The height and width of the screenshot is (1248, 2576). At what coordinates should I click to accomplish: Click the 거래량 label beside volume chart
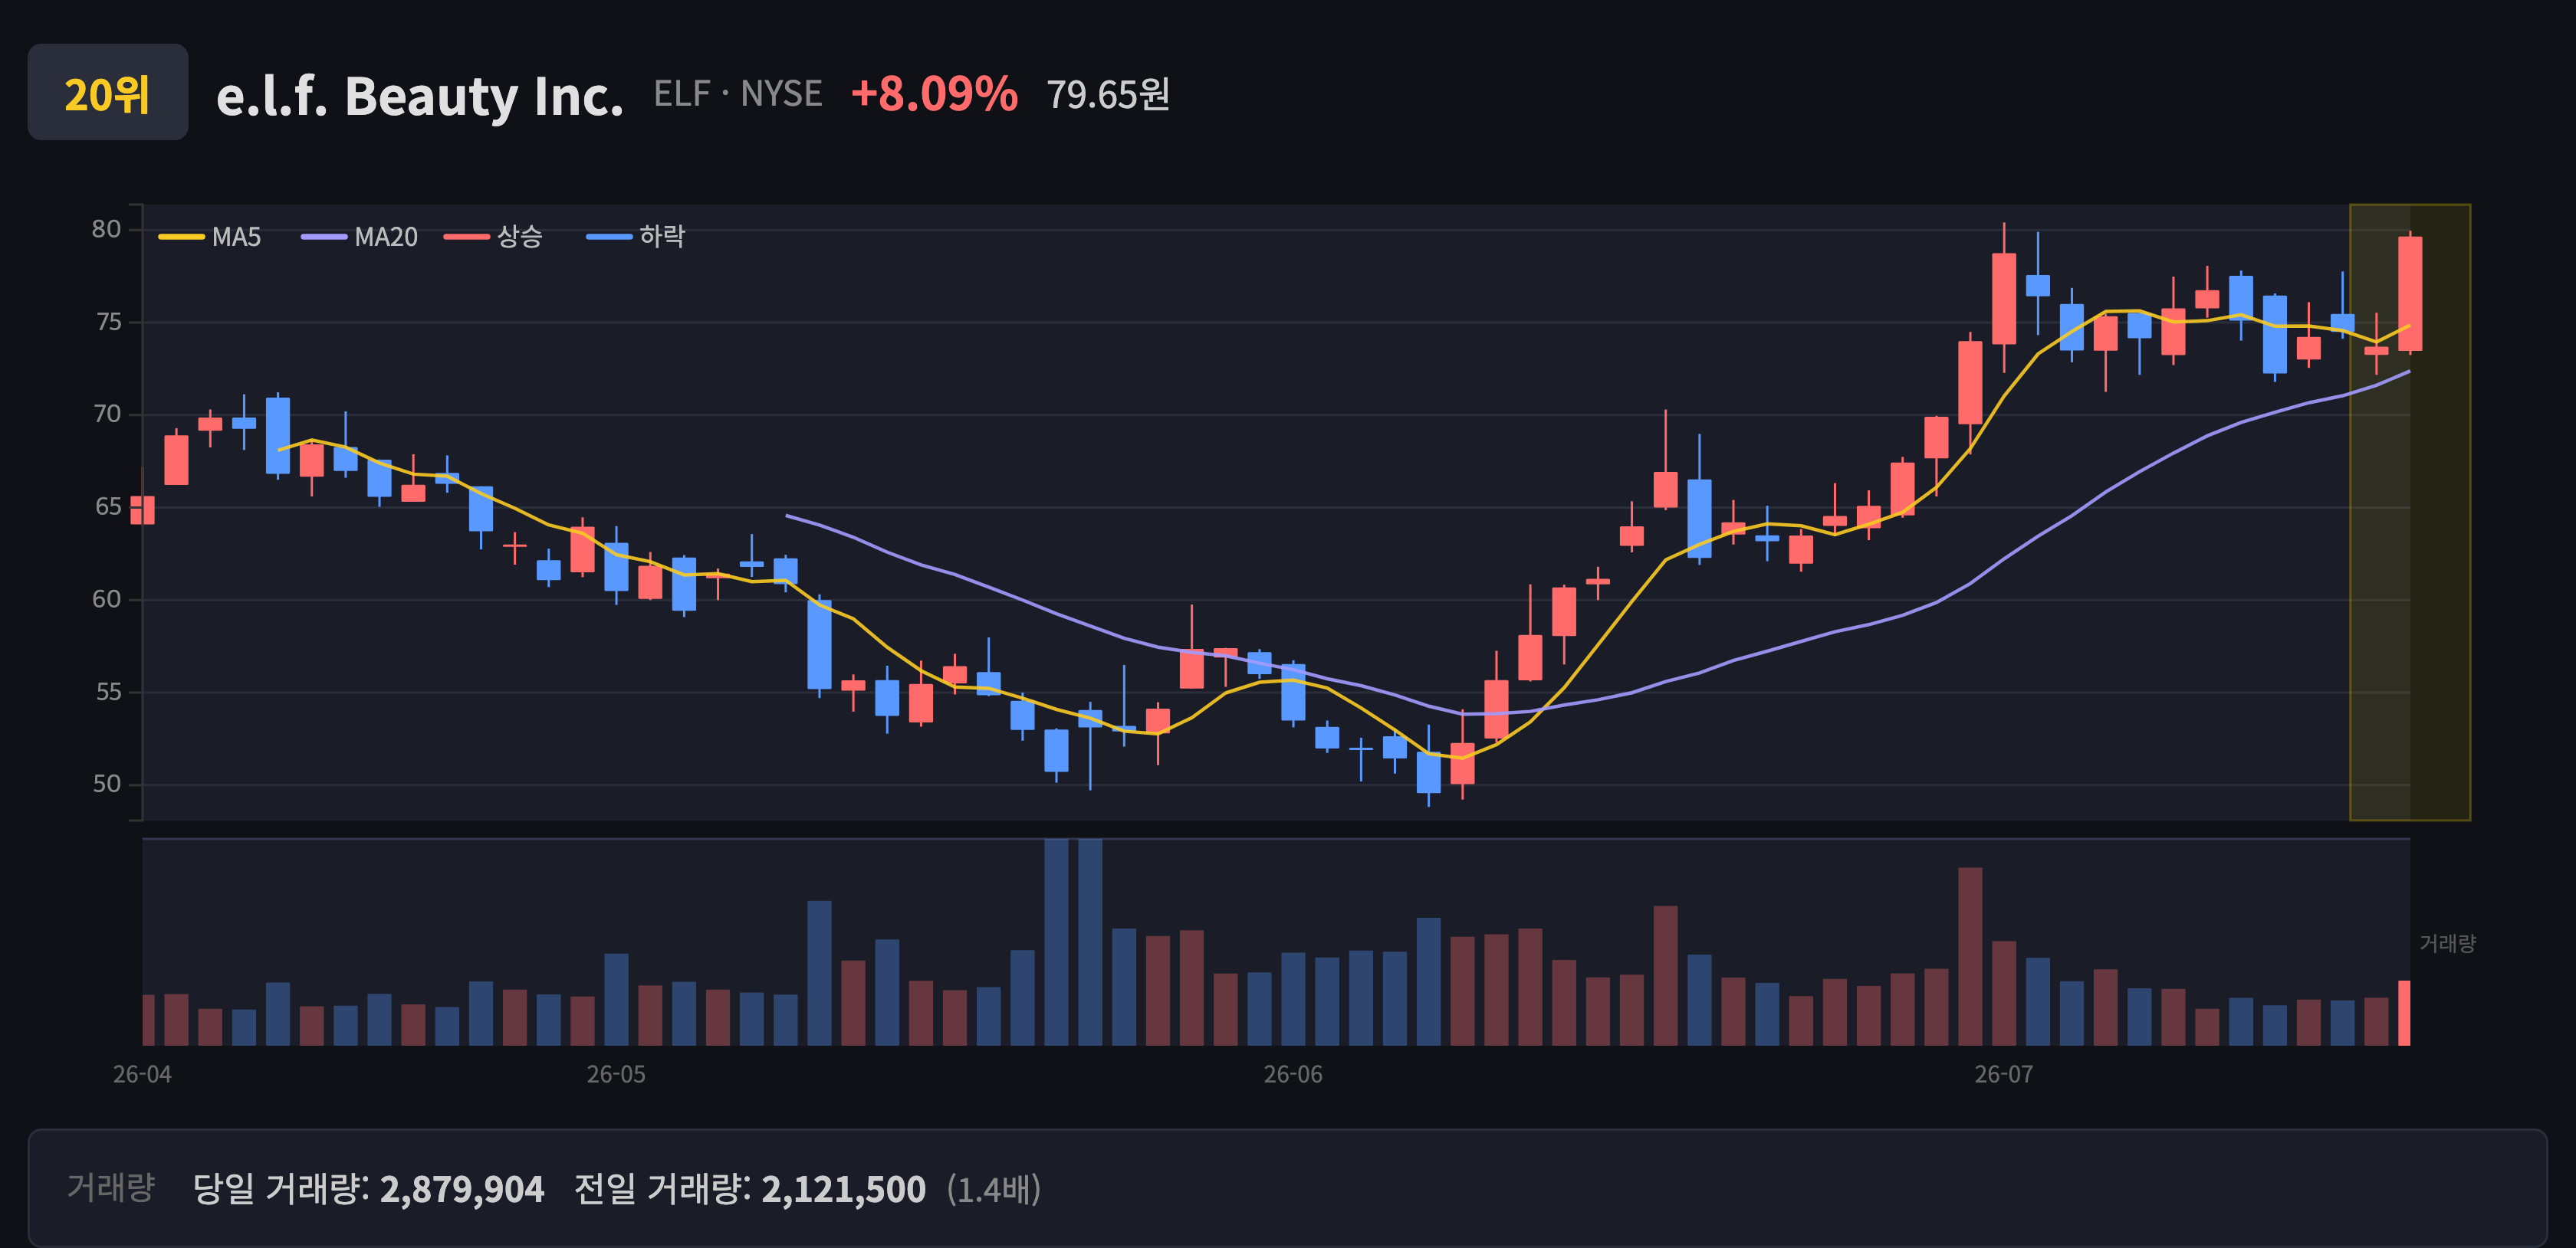[2447, 943]
